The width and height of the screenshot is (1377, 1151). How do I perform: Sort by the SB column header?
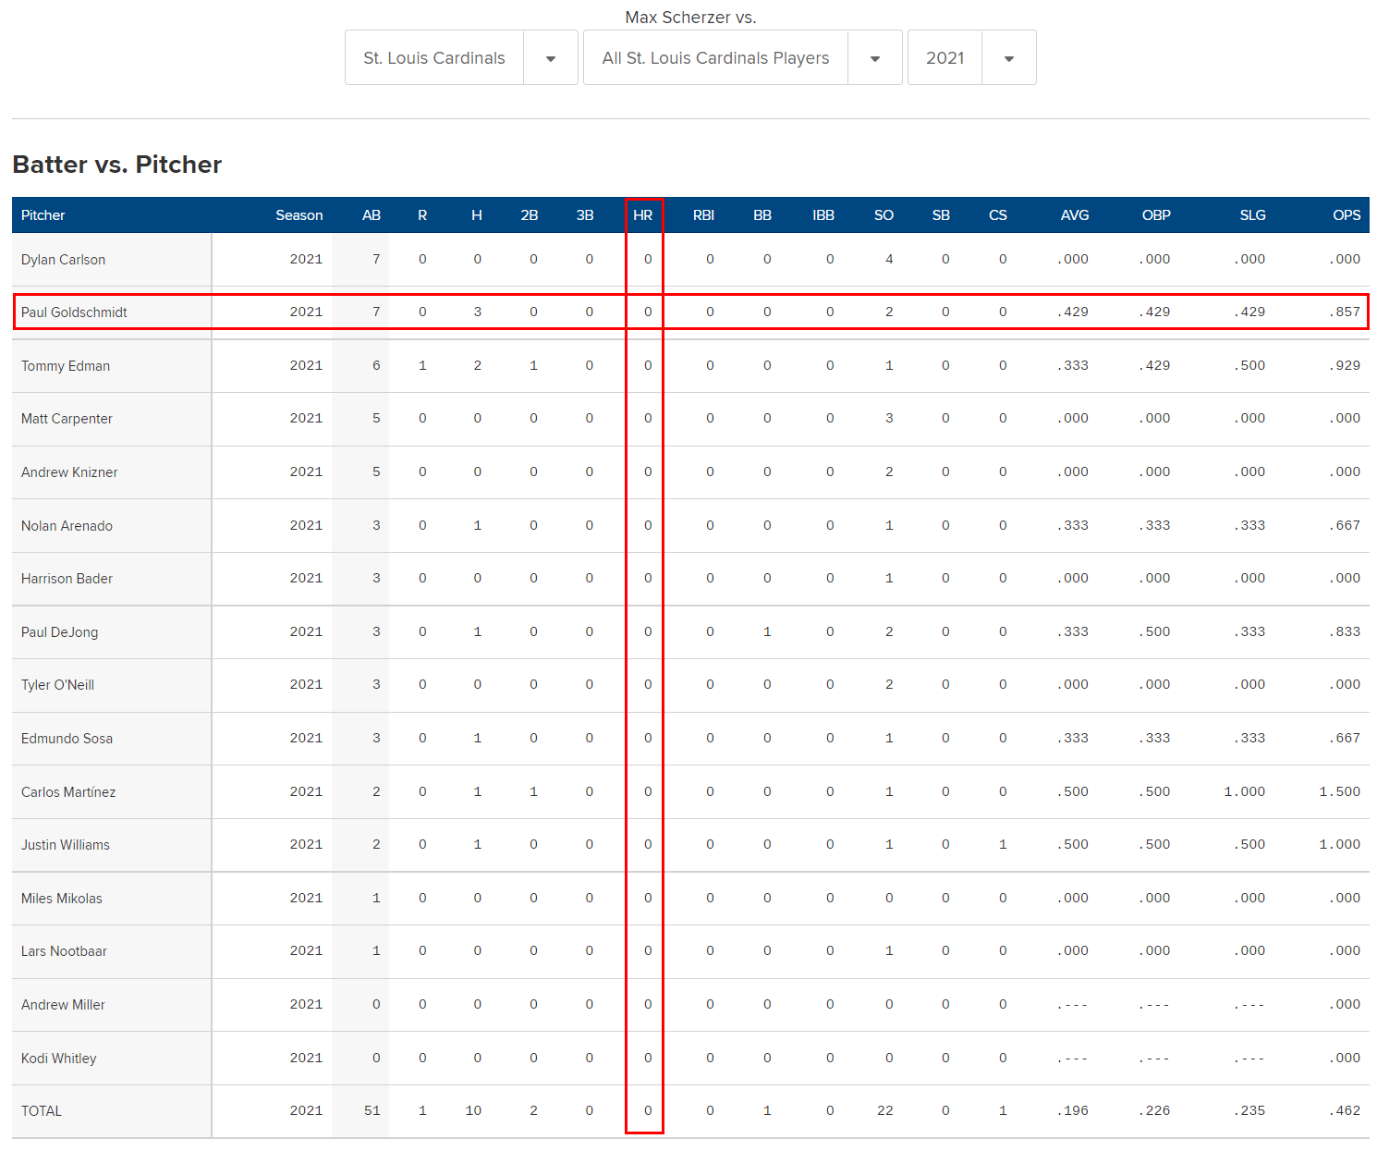click(x=941, y=214)
